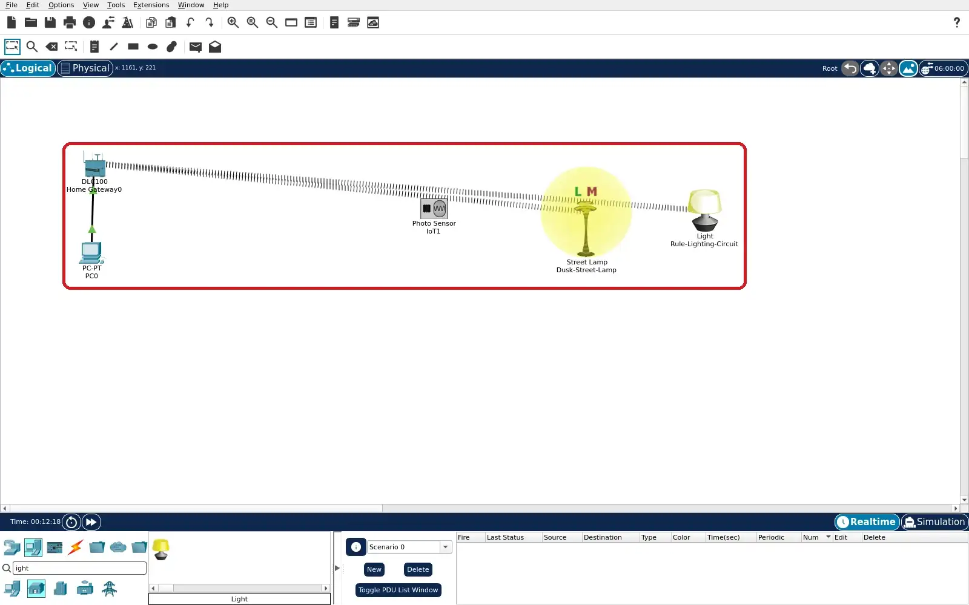
Task: Open a file with the folder icon
Action: click(x=31, y=22)
